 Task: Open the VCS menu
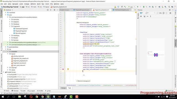point(51,4)
